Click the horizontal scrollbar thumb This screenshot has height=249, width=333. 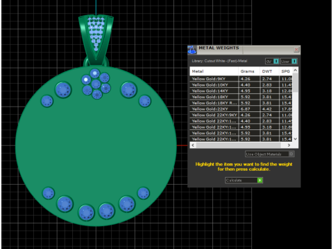pos(239,145)
